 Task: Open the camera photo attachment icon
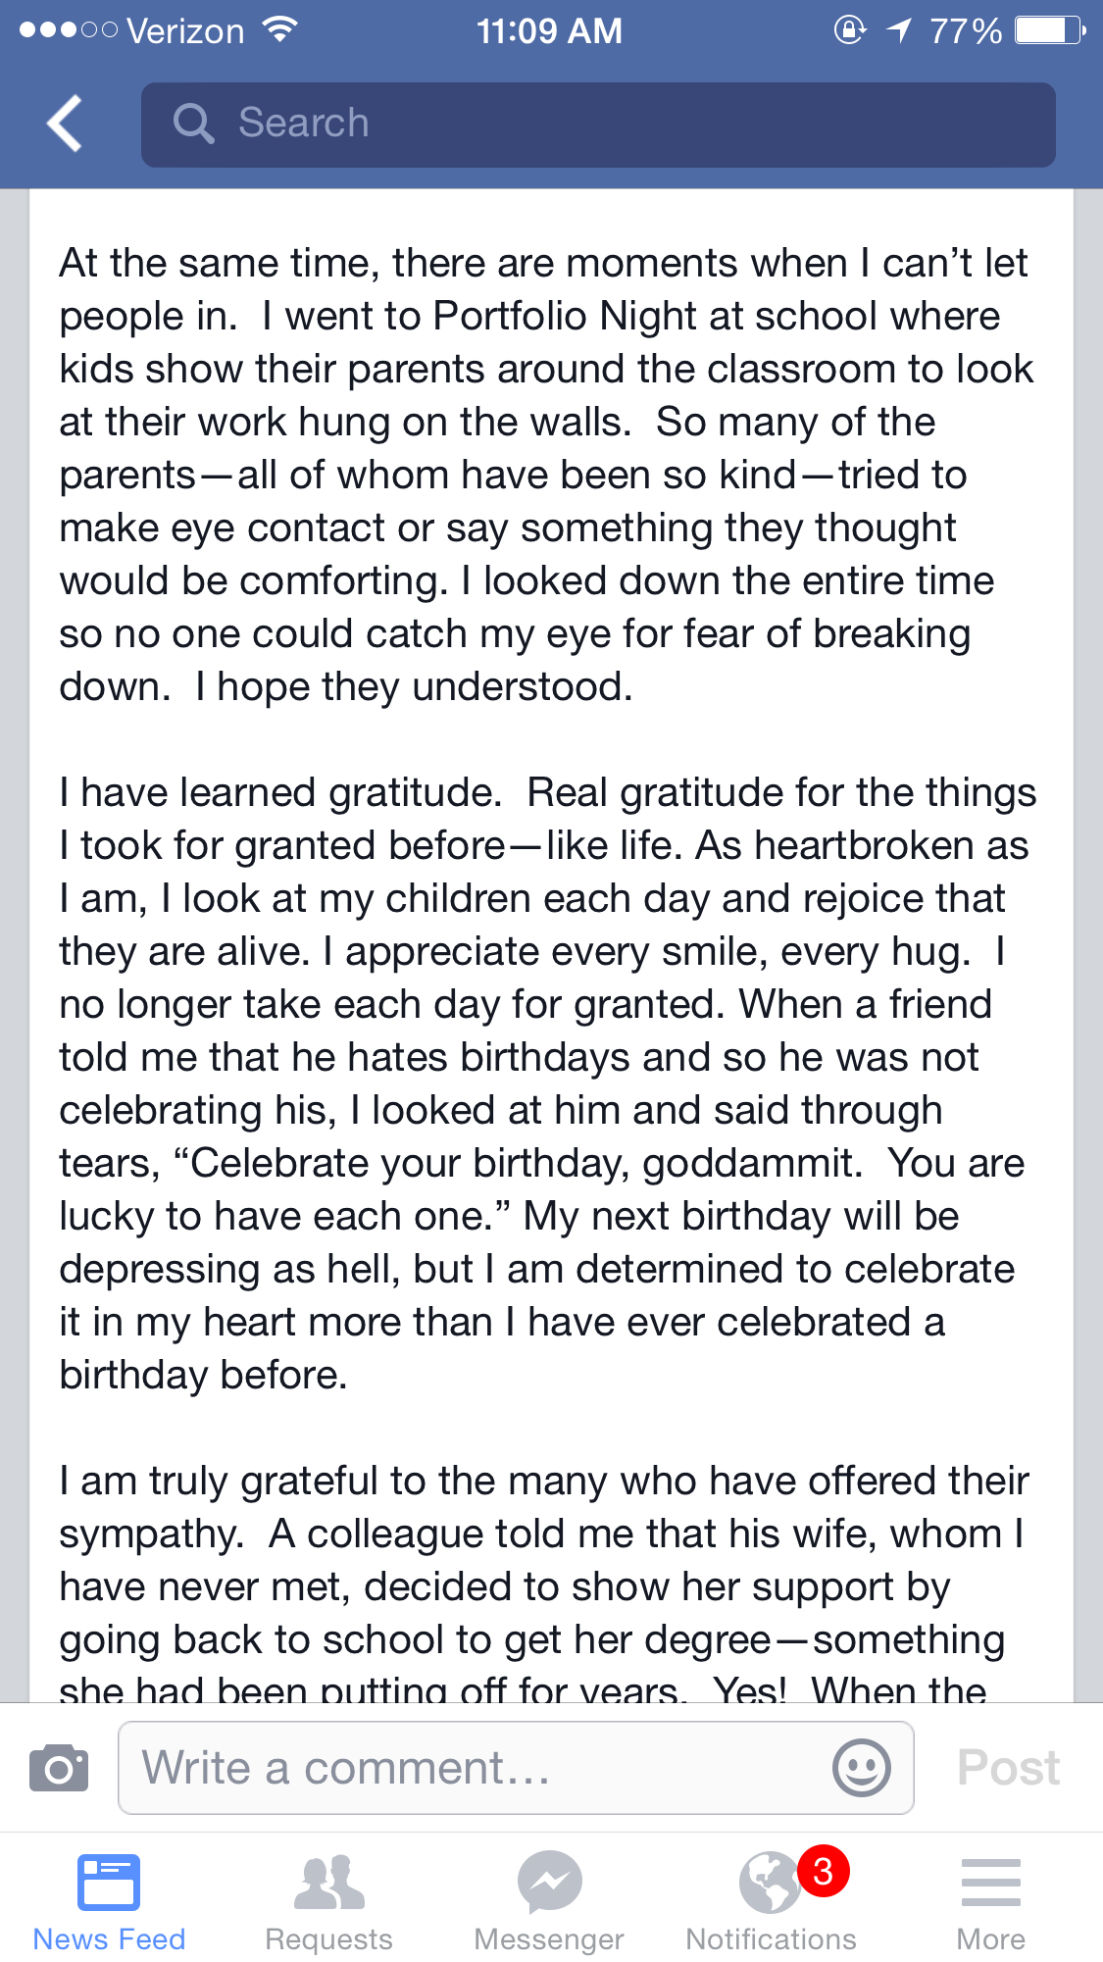click(59, 1768)
